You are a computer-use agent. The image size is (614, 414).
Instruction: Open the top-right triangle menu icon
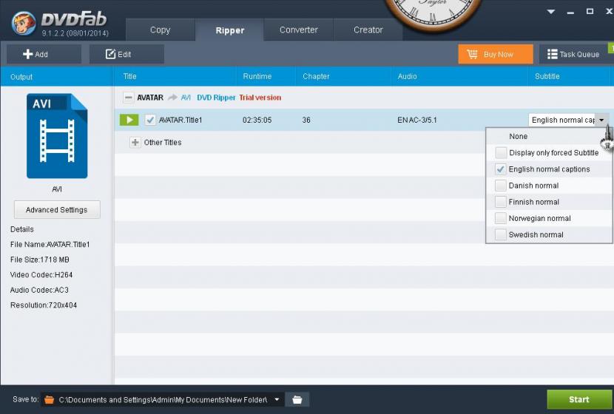pyautogui.click(x=551, y=12)
